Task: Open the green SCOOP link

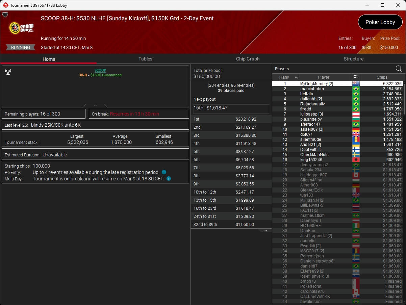Action: click(100, 70)
